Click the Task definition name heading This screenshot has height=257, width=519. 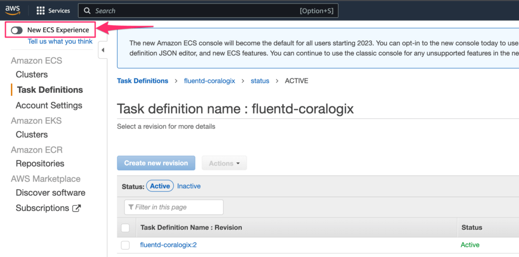click(x=235, y=109)
